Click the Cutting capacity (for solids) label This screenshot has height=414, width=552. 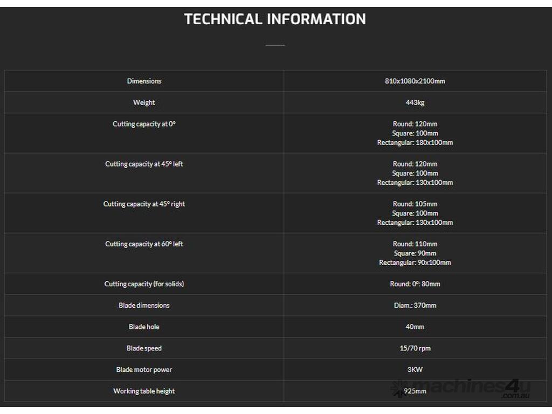[x=144, y=284]
